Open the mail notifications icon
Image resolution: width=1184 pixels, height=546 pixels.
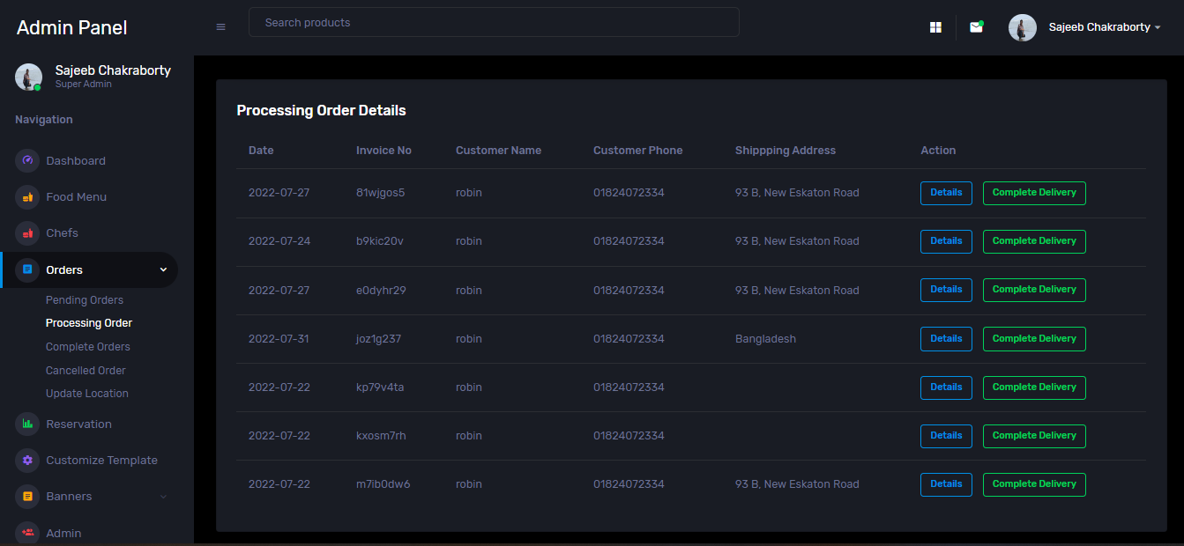[x=976, y=27]
